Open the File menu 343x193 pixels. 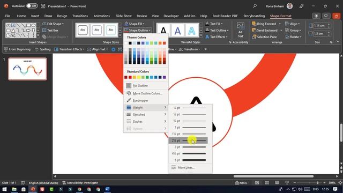(x=8, y=16)
